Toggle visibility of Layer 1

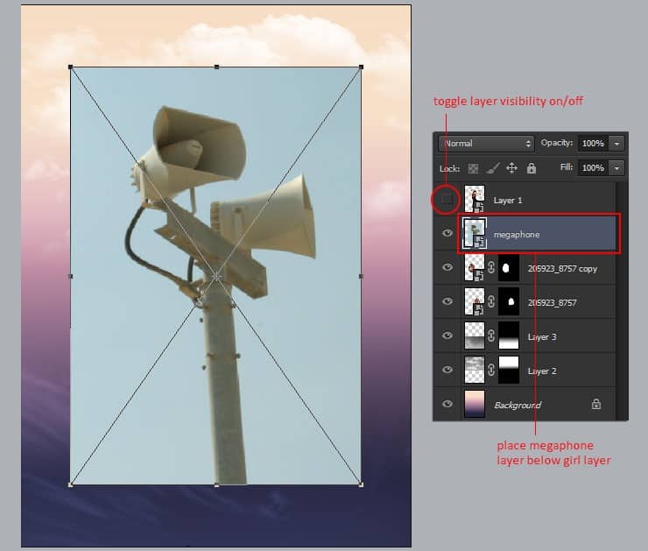pyautogui.click(x=447, y=200)
